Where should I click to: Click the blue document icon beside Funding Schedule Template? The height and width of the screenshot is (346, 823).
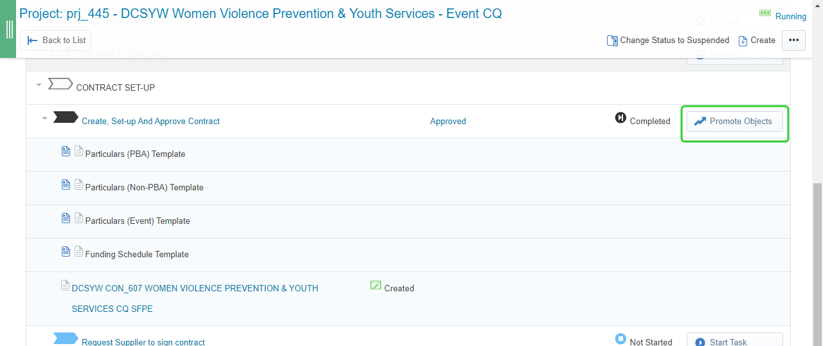click(66, 251)
